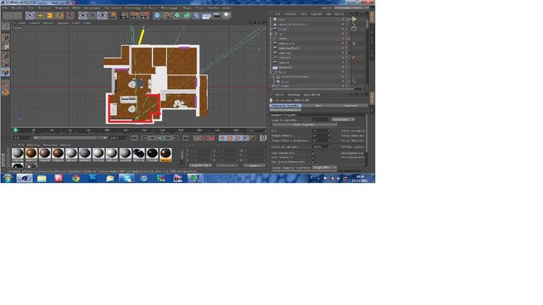Select the Move tool cross icon

[x=40, y=15]
